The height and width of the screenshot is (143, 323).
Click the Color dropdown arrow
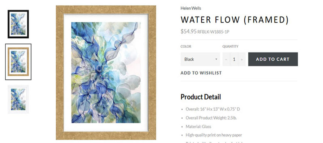[x=216, y=59]
